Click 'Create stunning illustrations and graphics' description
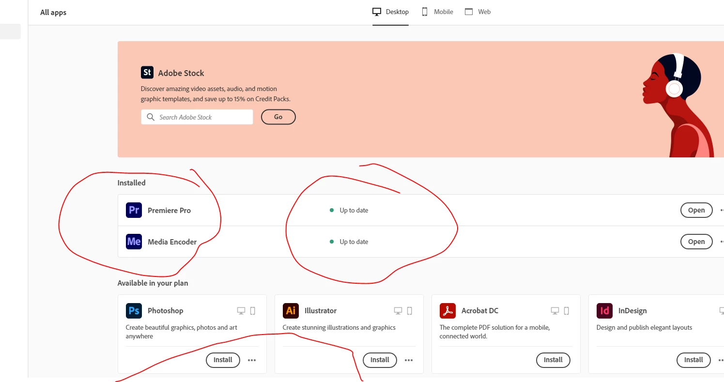The image size is (724, 382). [x=339, y=328]
